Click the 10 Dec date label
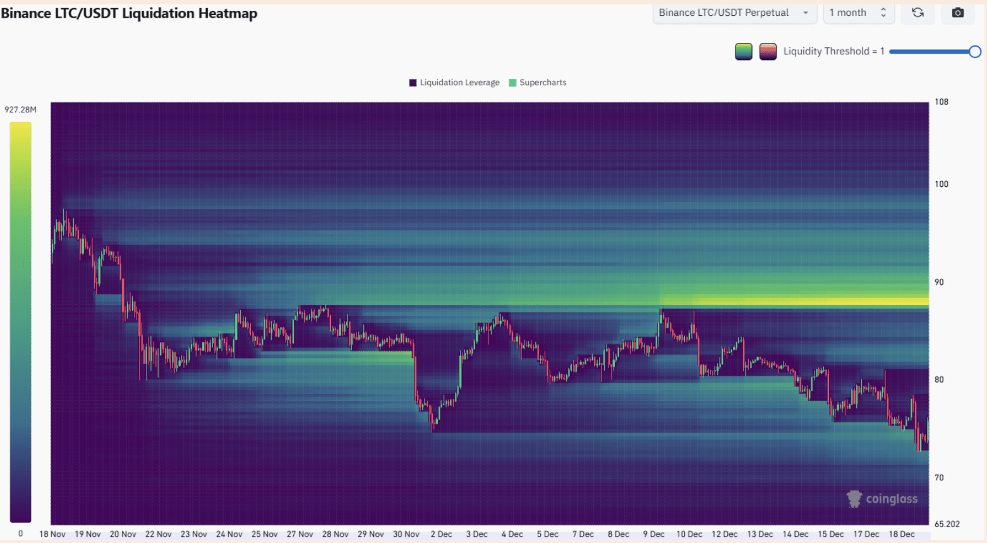Image resolution: width=987 pixels, height=543 pixels. click(x=689, y=534)
